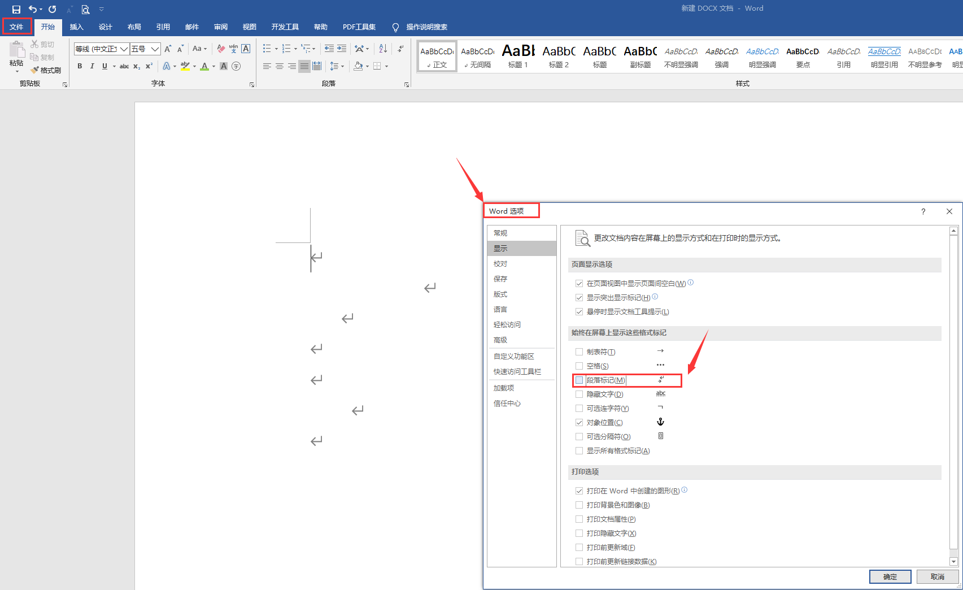Screen dimensions: 963x590
Task: Toggle 显示突出显示标记 checkbox
Action: point(579,298)
